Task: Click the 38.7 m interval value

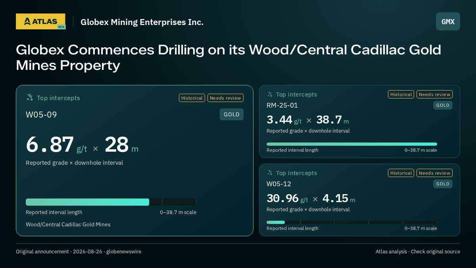Action: 332,120
